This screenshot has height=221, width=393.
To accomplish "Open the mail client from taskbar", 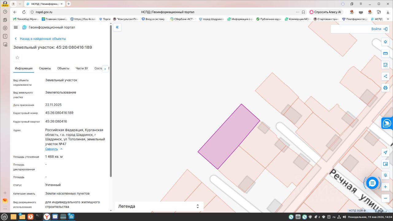I will pos(55,217).
